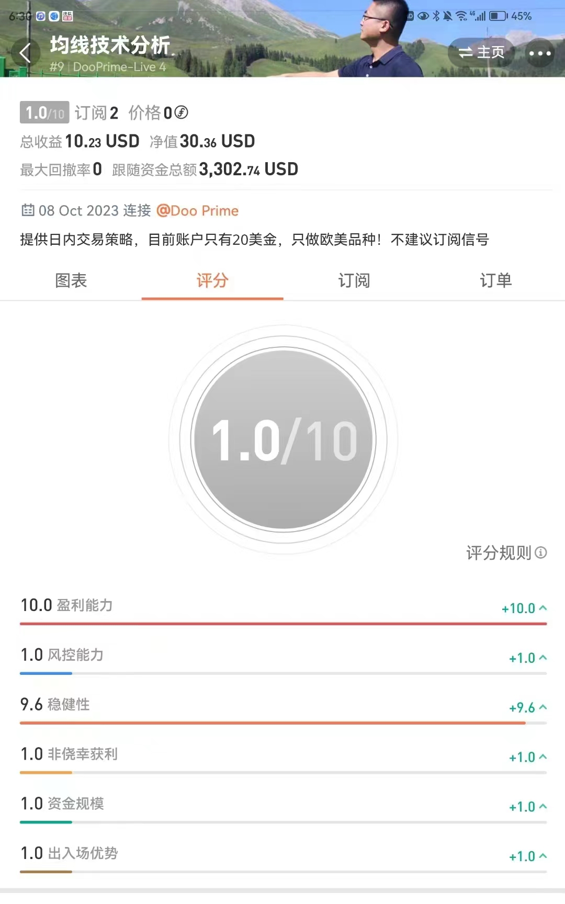Viewport: 565px width, 904px height.
Task: Toggle the 稳健性 detail chevron
Action: [x=543, y=707]
